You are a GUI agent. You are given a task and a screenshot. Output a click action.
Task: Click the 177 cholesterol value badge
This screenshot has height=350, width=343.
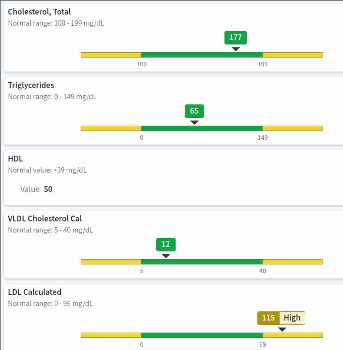236,38
